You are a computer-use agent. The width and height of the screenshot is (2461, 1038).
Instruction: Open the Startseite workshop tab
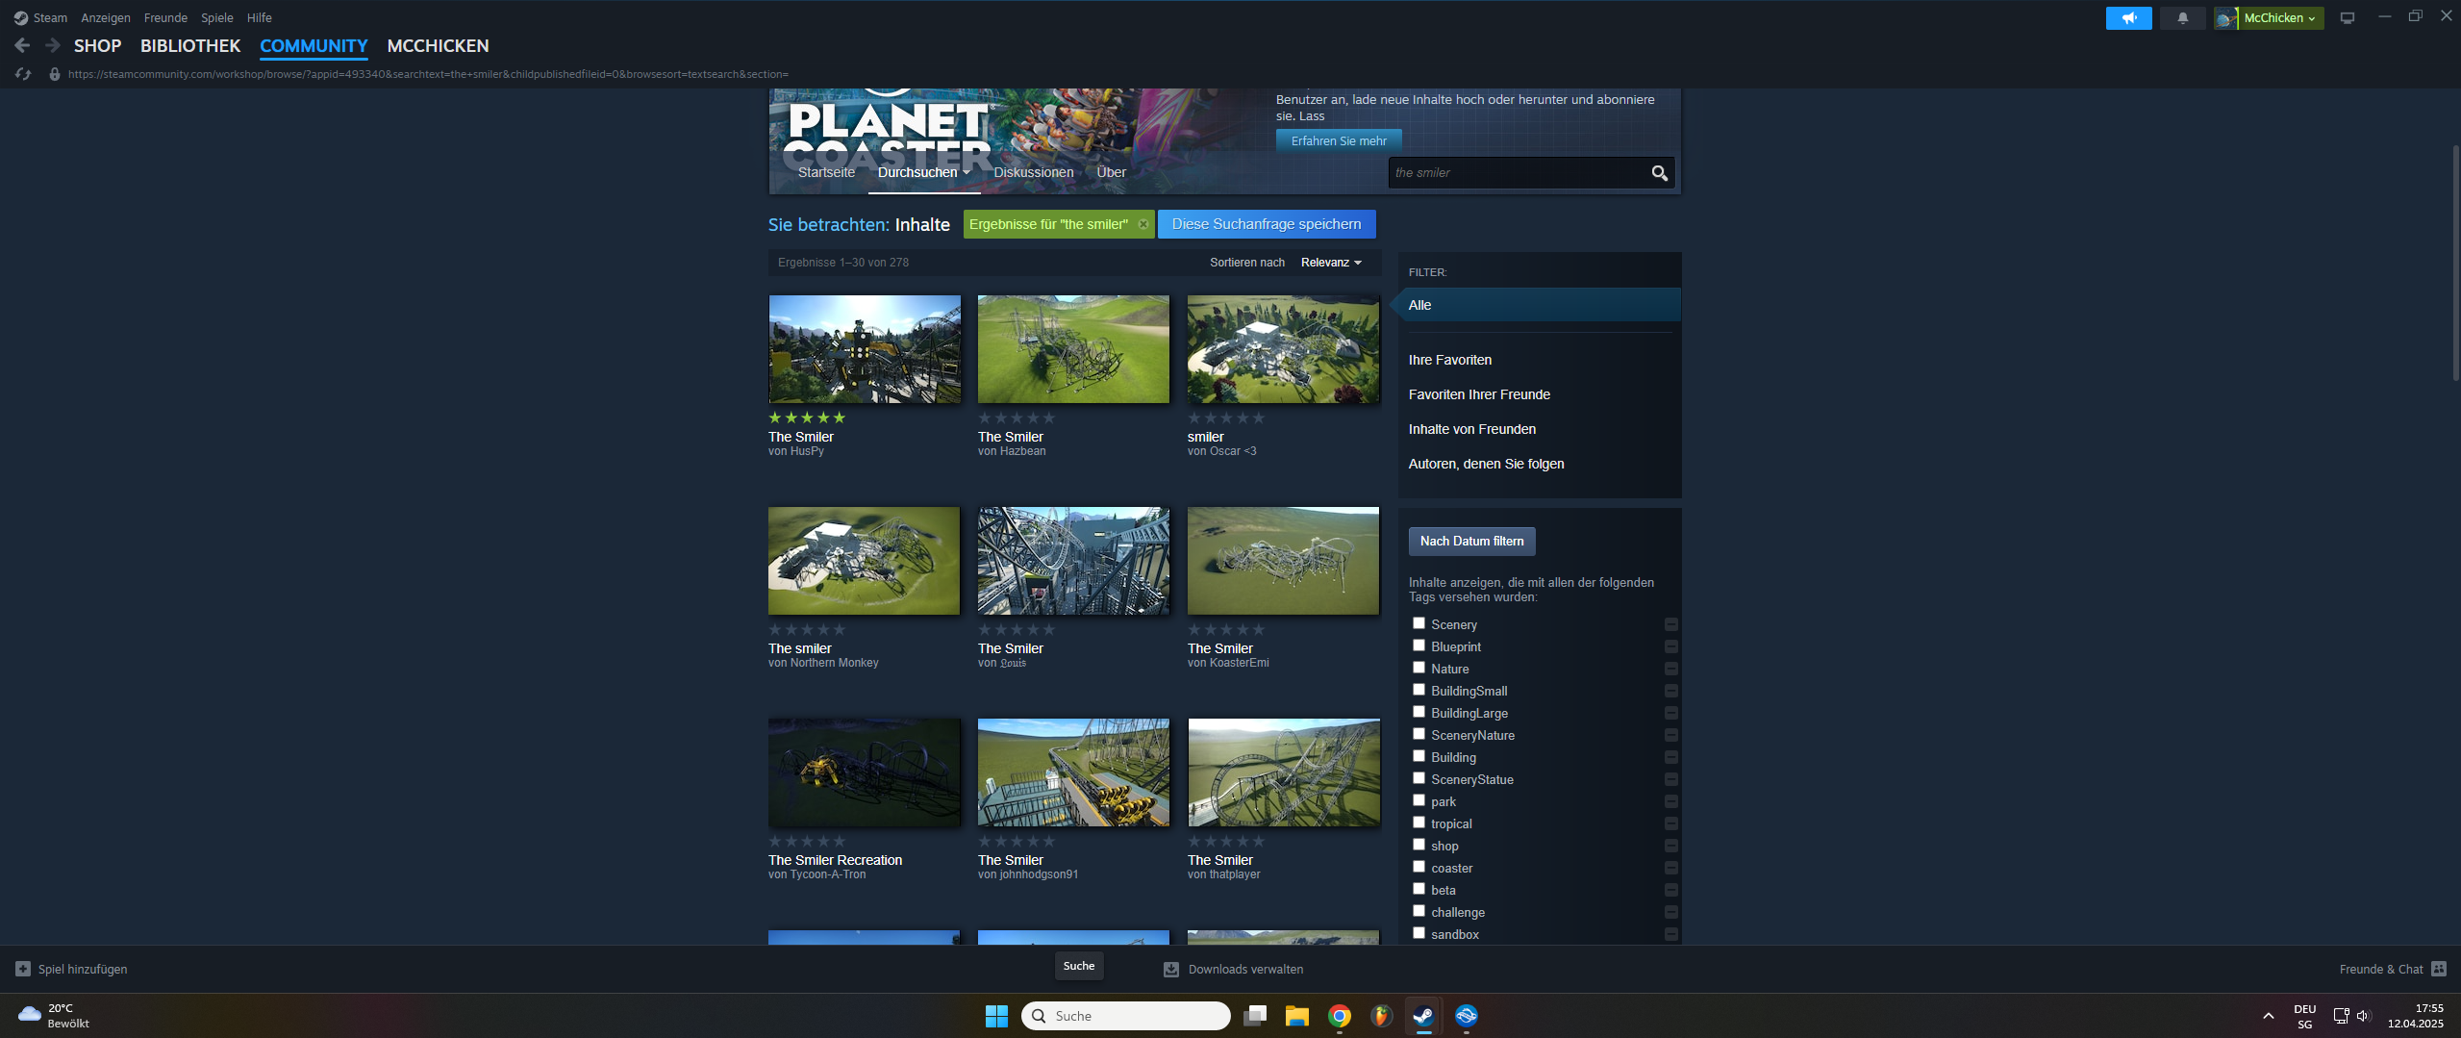[x=826, y=173]
